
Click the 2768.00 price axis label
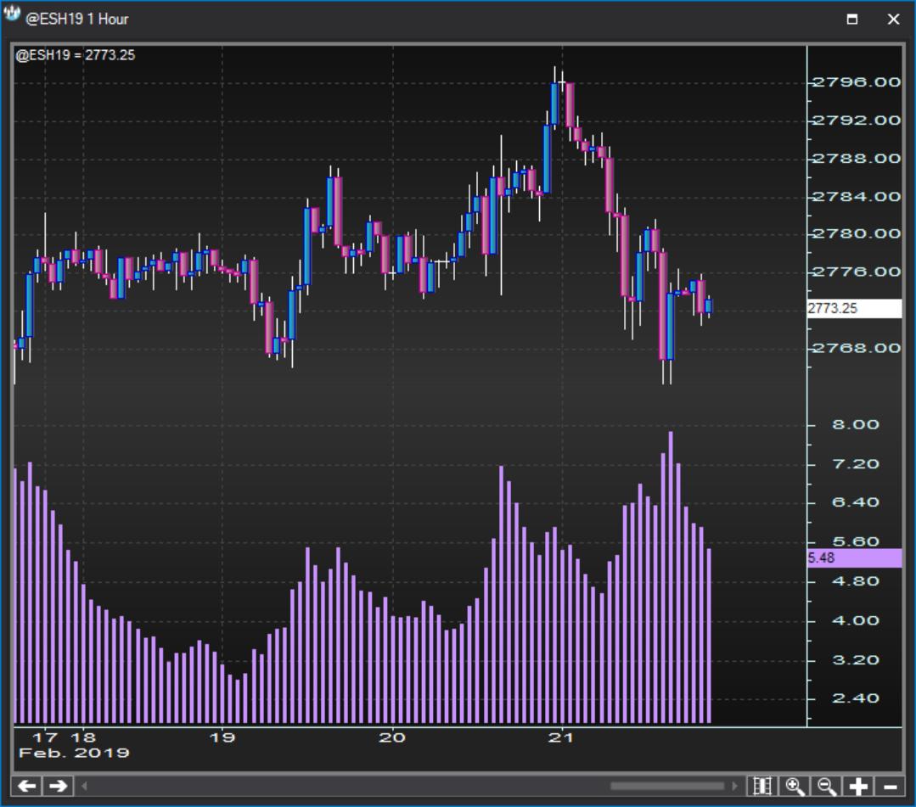(857, 349)
